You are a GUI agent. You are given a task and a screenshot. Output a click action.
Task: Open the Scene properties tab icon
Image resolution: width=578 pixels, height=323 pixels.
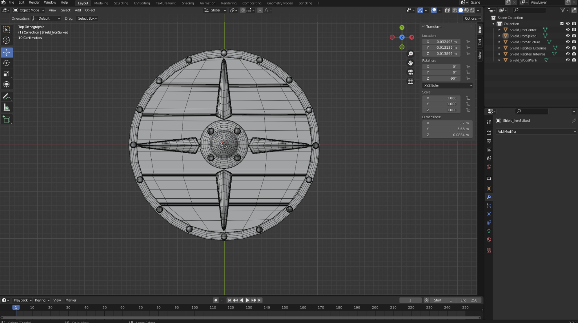tap(489, 158)
